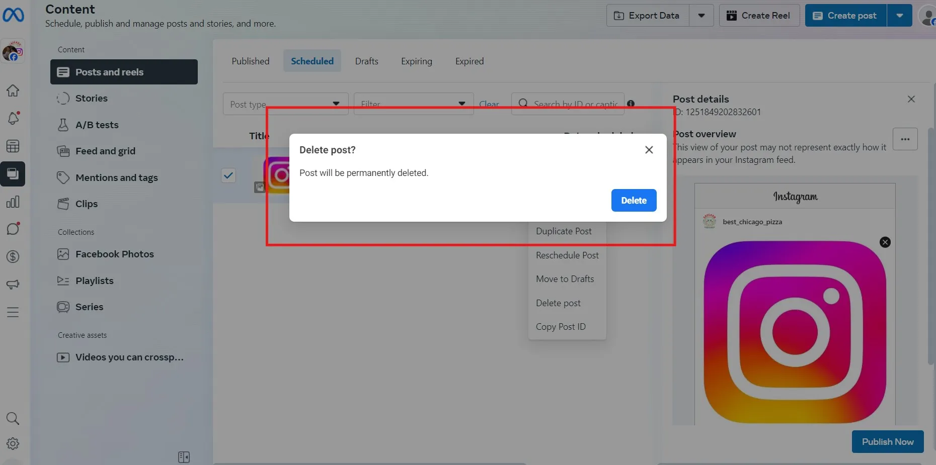Open Notifications bell icon
Image resolution: width=936 pixels, height=465 pixels.
13,118
